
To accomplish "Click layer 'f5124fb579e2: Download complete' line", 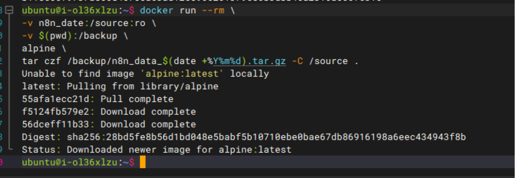I will point(109,112).
